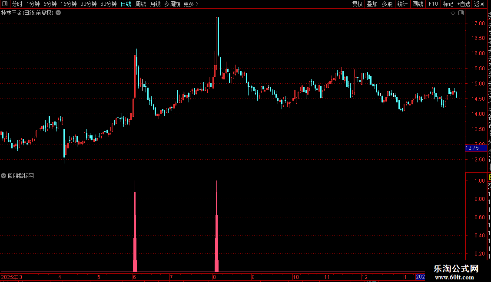The height and width of the screenshot is (282, 491).
Task: Click the highlighted 12.75 price marker
Action: [476, 148]
